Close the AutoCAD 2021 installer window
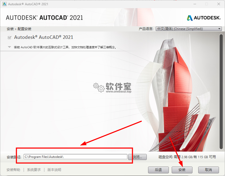This screenshot has height=176, width=225. click(219, 4)
